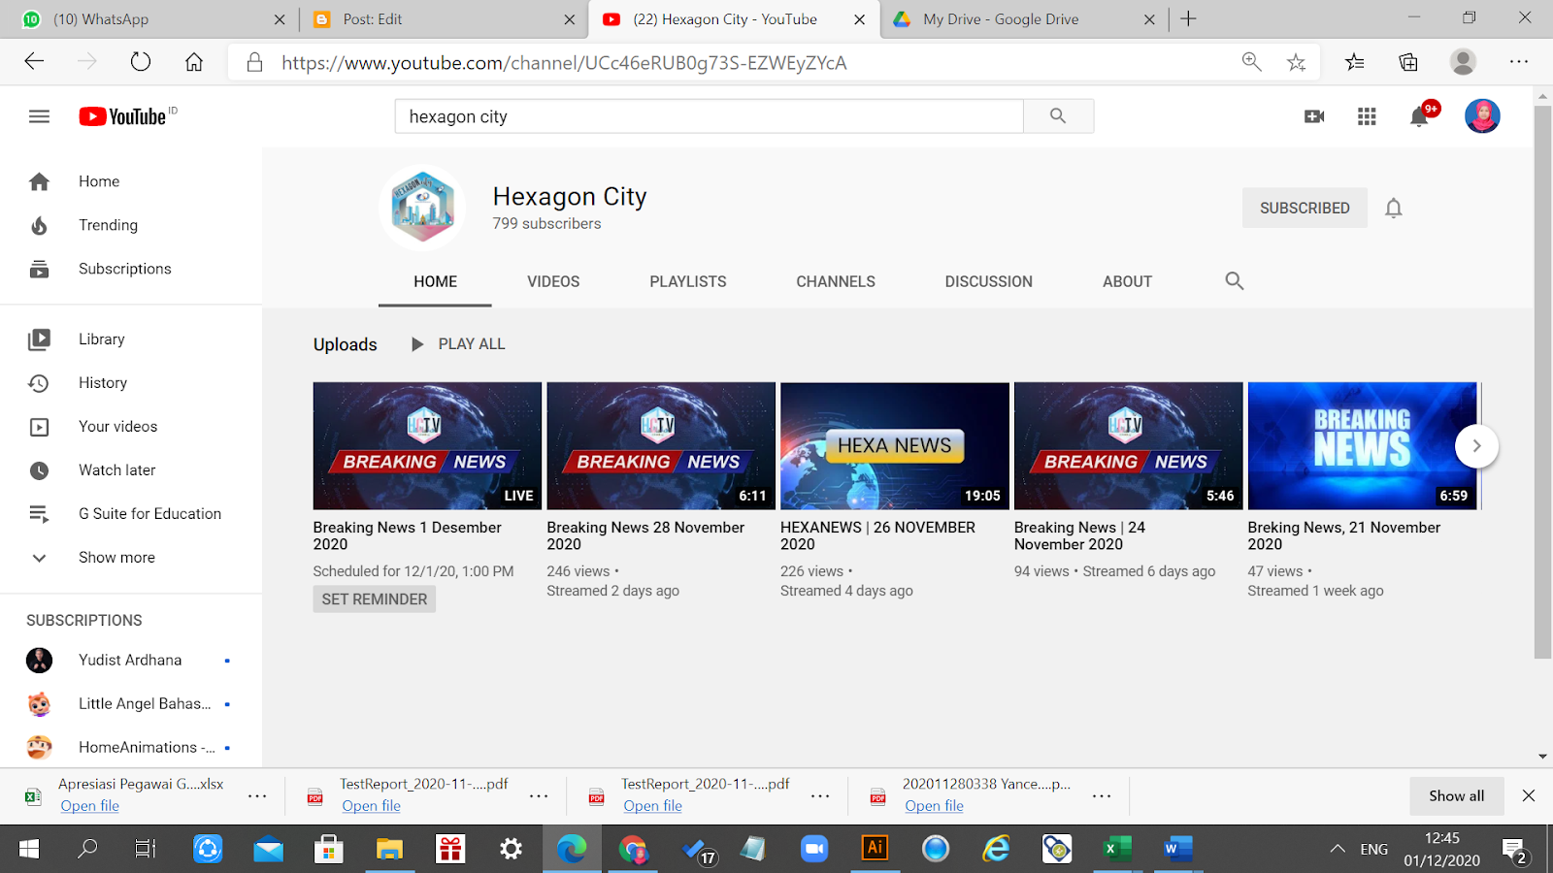The height and width of the screenshot is (873, 1553).
Task: Open browser profile icon
Action: click(1463, 62)
